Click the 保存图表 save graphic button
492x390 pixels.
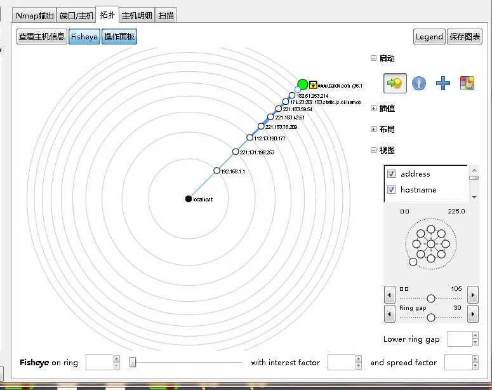465,37
